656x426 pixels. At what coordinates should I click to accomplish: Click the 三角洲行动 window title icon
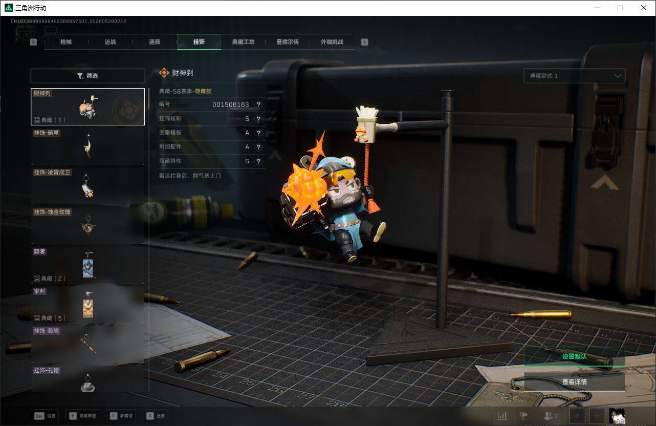8,8
